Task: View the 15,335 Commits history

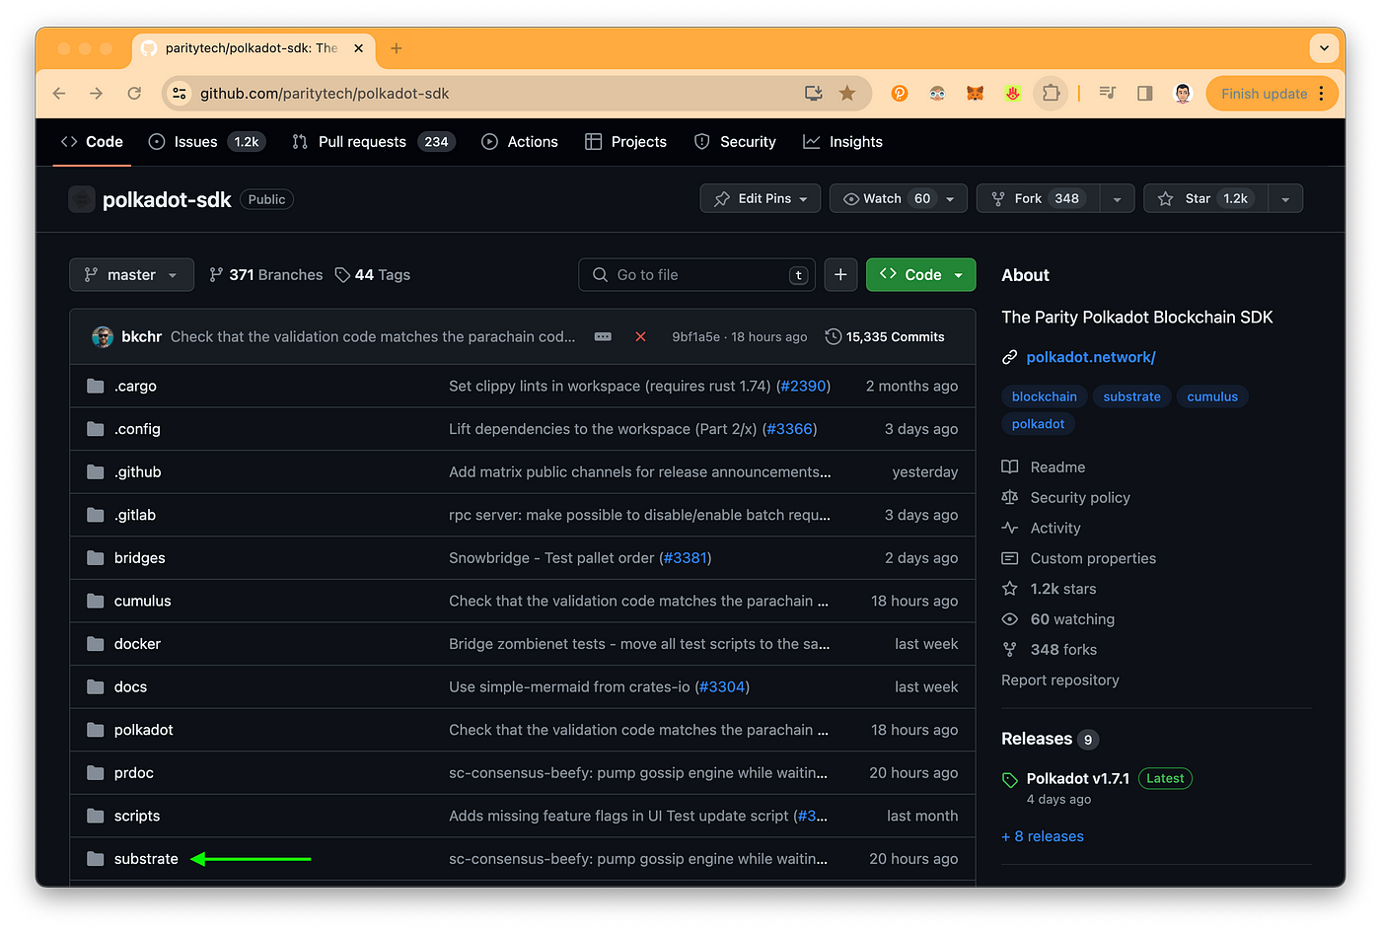Action: point(885,337)
